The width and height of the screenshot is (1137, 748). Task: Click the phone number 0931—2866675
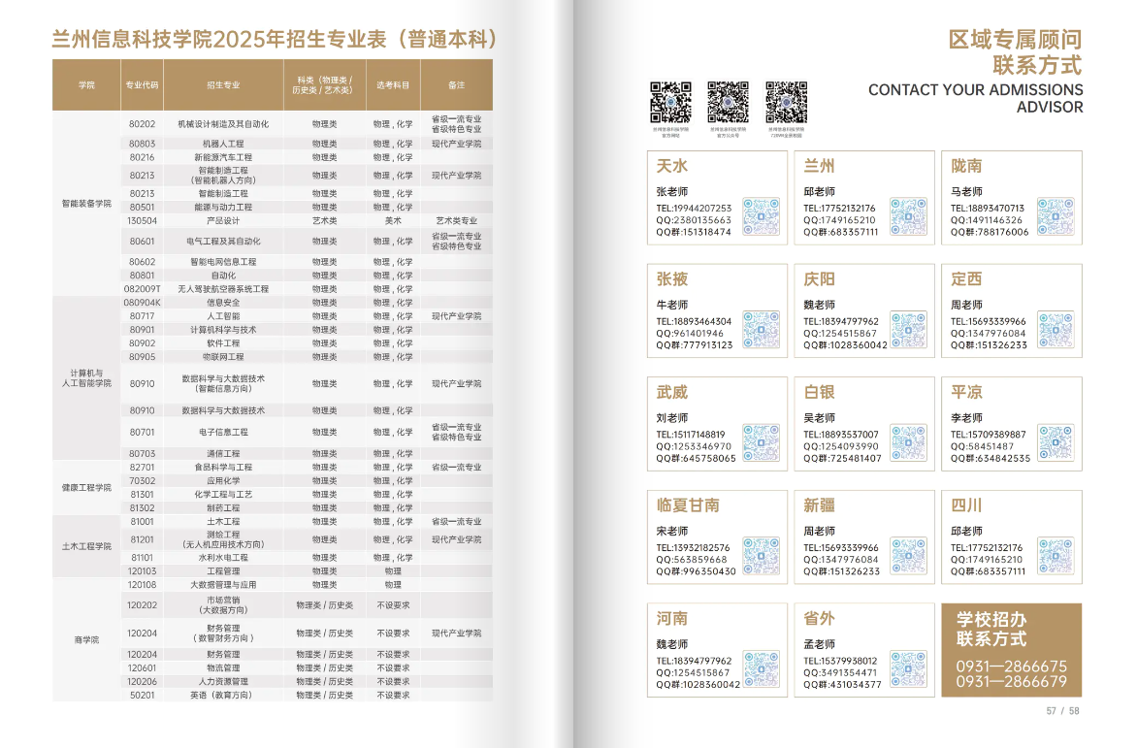pos(1012,666)
